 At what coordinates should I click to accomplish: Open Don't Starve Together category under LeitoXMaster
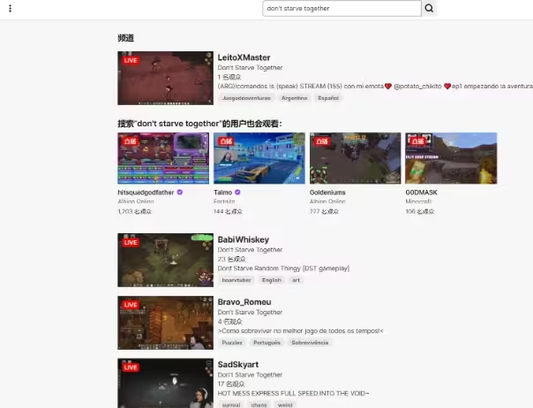pyautogui.click(x=251, y=67)
